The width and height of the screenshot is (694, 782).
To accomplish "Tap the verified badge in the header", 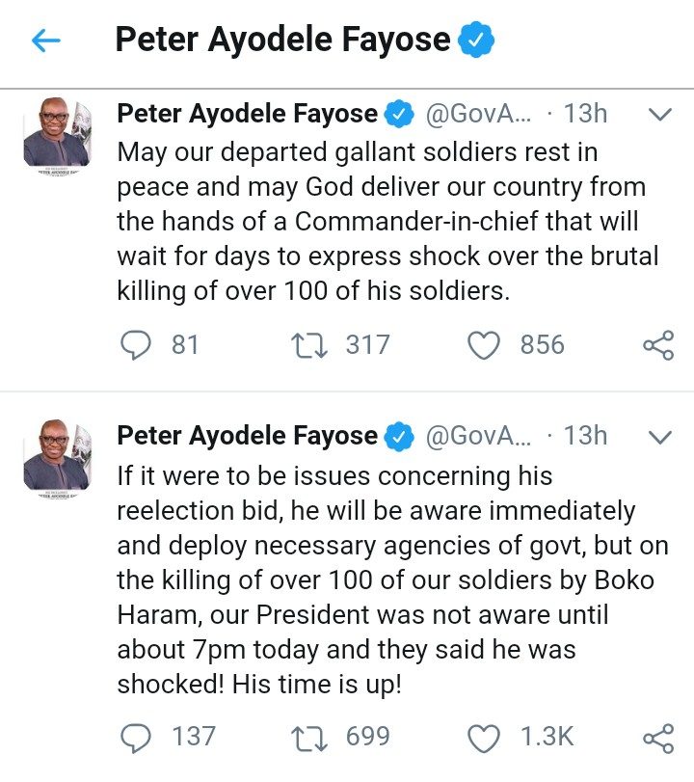I will [x=475, y=40].
